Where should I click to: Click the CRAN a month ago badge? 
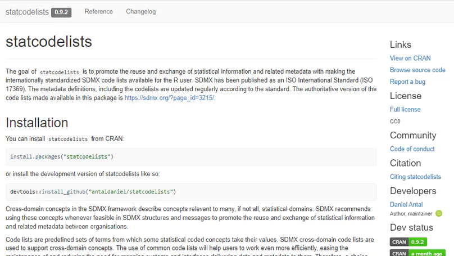(x=417, y=253)
